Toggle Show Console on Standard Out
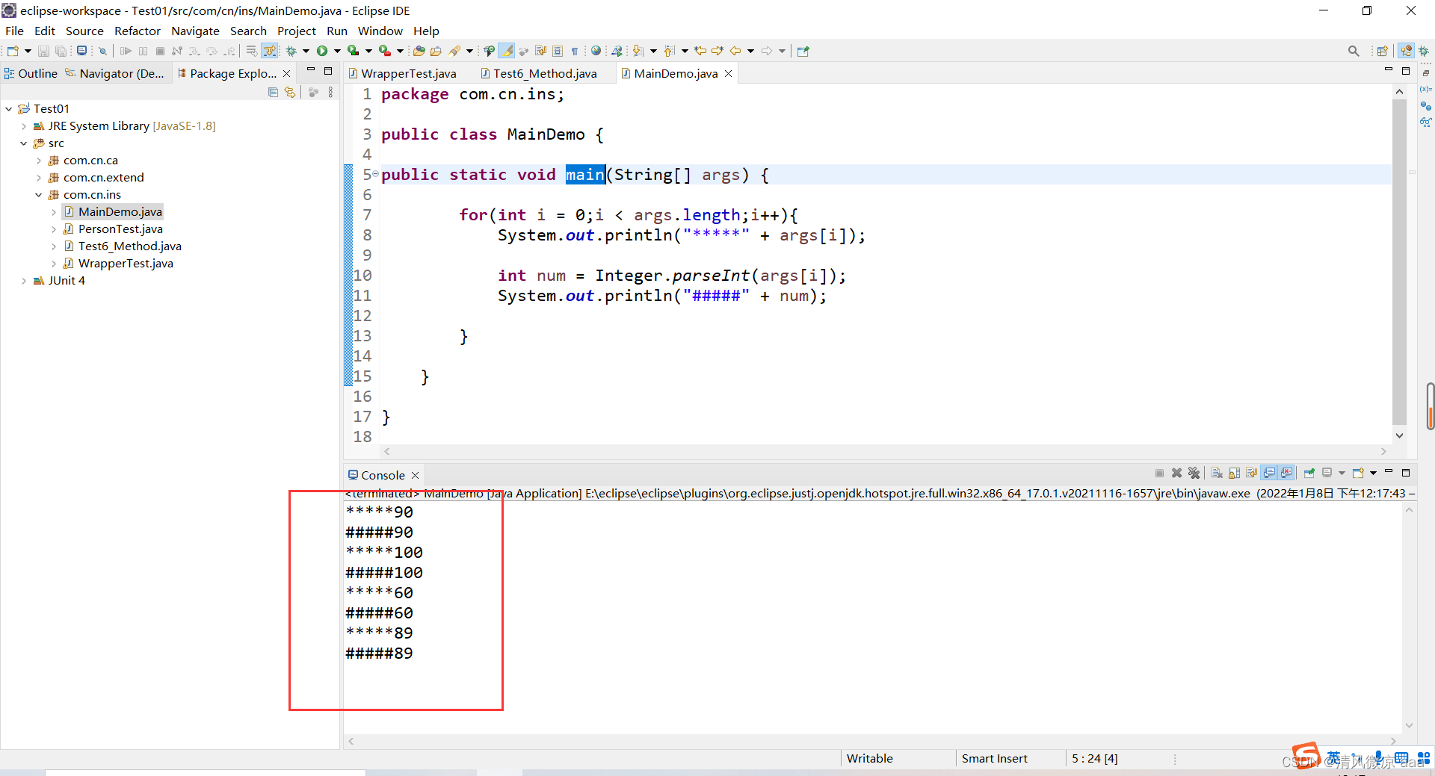1435x776 pixels. [1269, 473]
